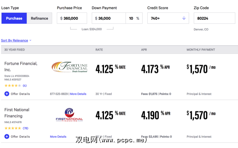238x148 pixels.
Task: Click Fortune Financial's 4.125 % rate
Action: [x=110, y=69]
